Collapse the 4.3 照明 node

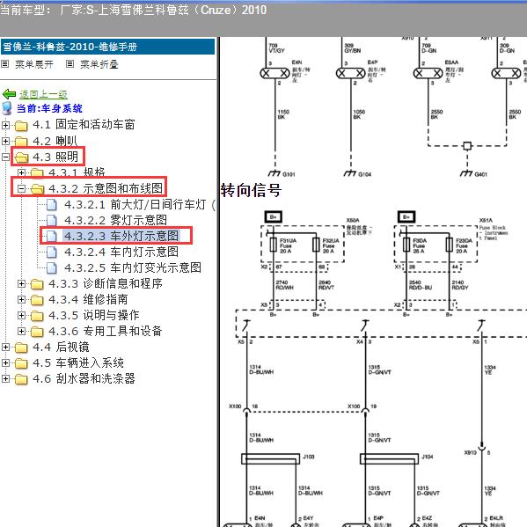tap(5, 157)
